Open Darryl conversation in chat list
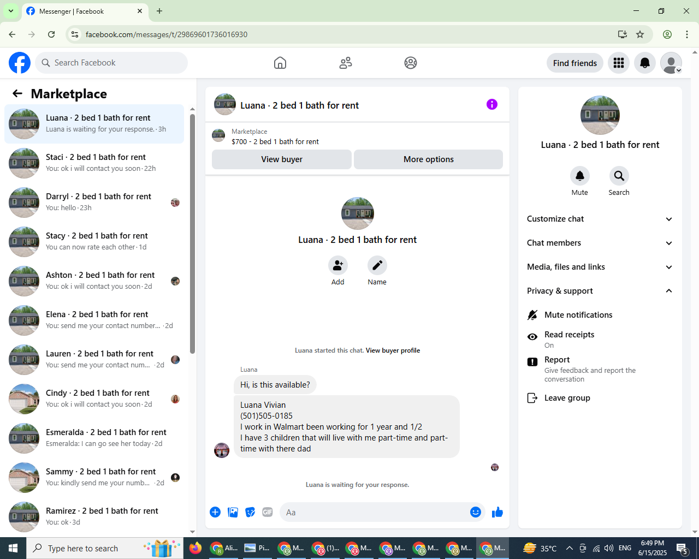The width and height of the screenshot is (699, 559). (x=94, y=203)
